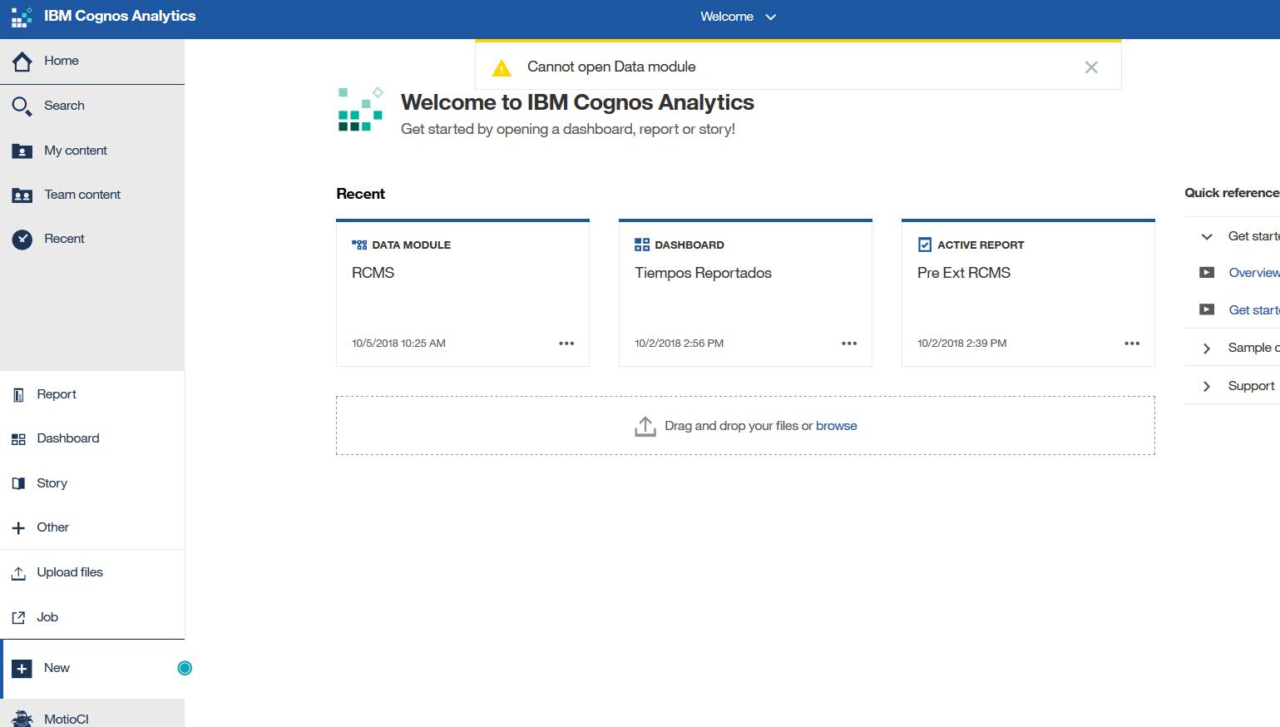Open options for the RCMS data module
Viewport: 1280px width, 727px height.
[x=566, y=343]
